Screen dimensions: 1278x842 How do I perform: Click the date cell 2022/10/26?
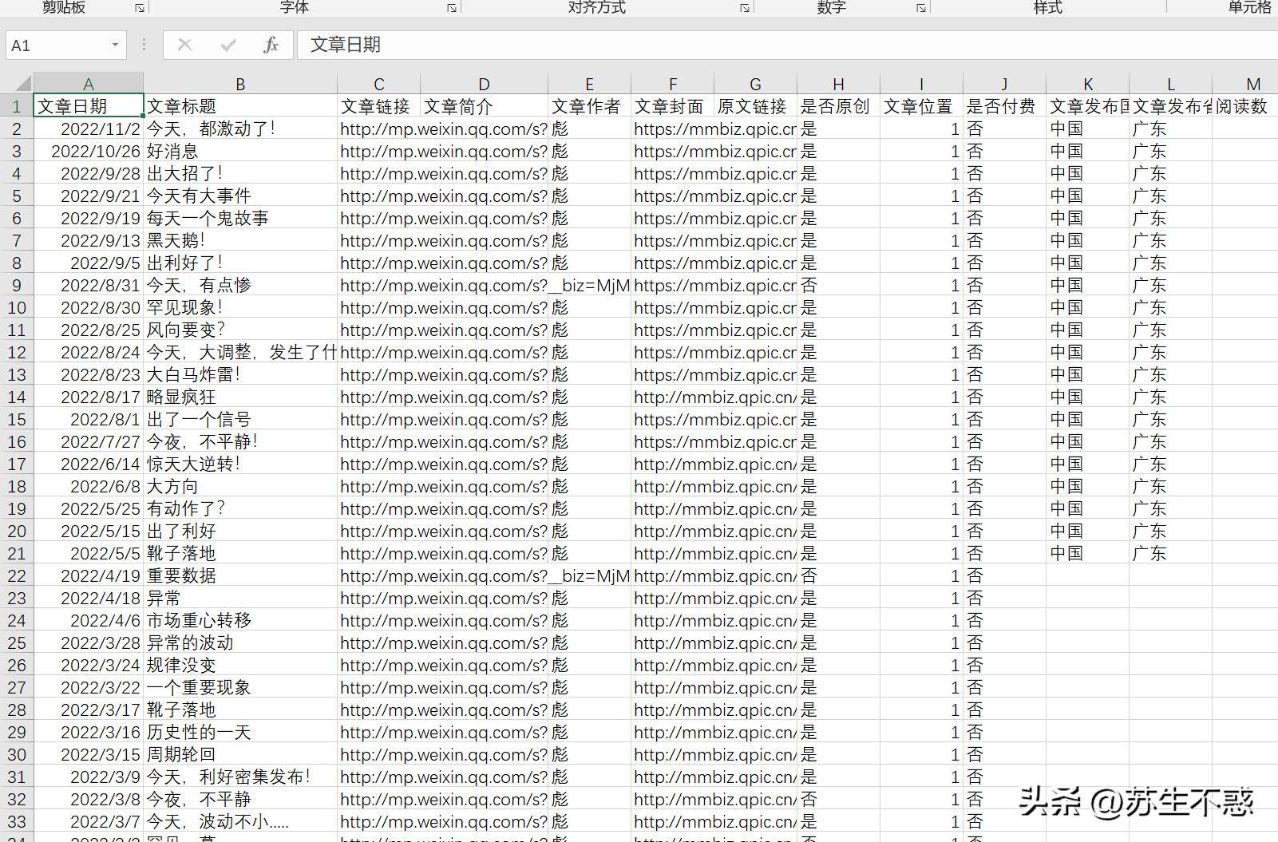[x=89, y=151]
